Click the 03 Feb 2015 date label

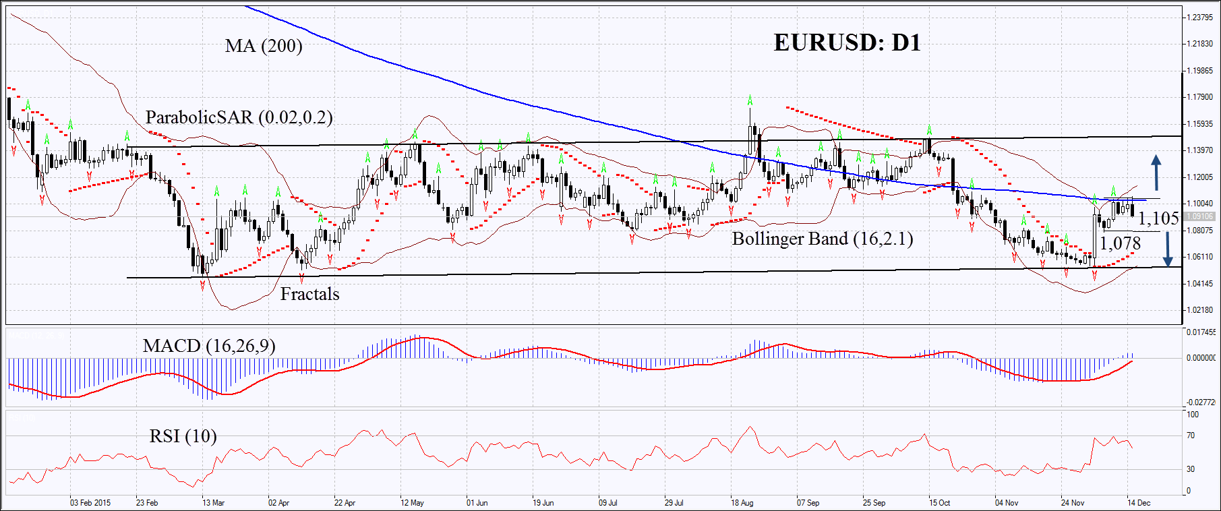point(90,503)
